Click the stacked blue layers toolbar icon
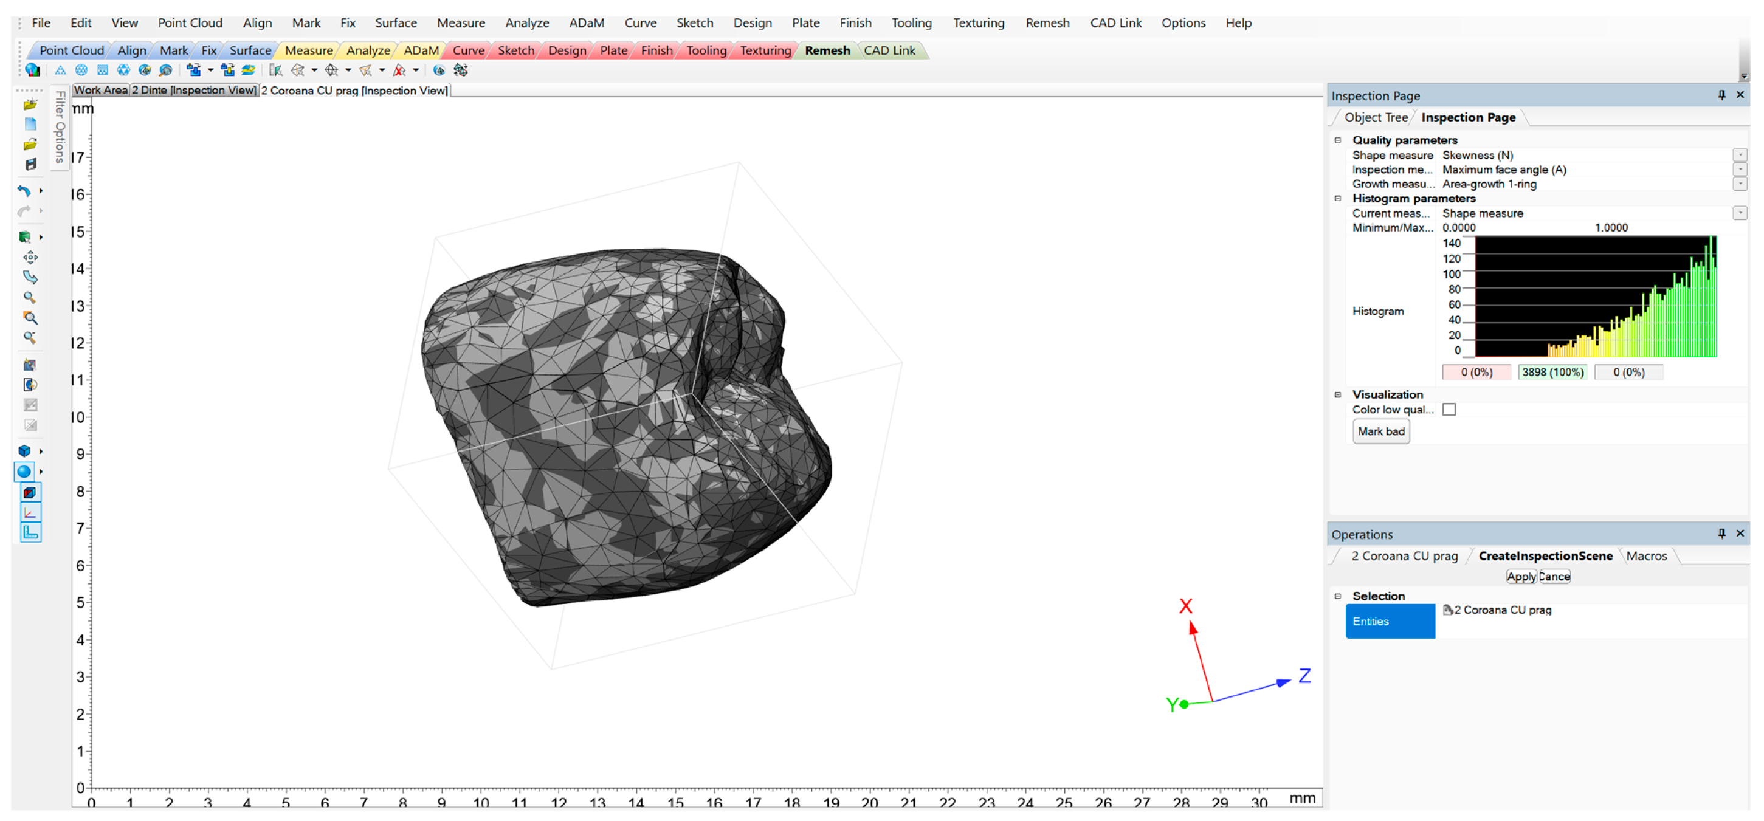 tap(248, 70)
